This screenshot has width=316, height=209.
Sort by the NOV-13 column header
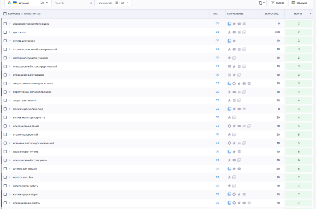click(x=298, y=14)
